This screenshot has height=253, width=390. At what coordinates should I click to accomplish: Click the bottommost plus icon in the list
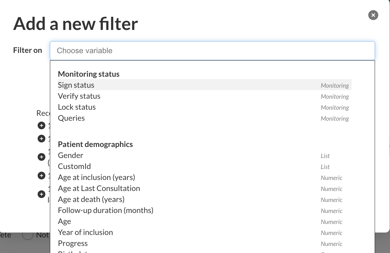(41, 194)
